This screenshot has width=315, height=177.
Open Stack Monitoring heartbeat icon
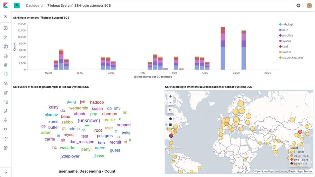pyautogui.click(x=6, y=139)
